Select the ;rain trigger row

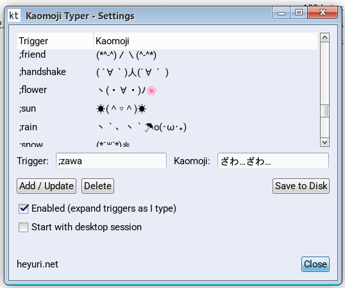pos(167,127)
